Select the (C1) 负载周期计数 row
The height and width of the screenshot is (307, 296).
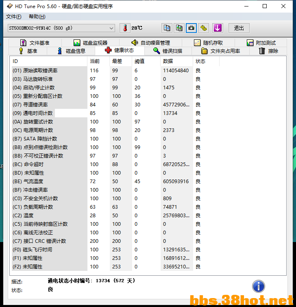(x=115, y=207)
